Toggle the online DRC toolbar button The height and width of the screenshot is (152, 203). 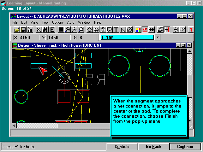pos(145,30)
